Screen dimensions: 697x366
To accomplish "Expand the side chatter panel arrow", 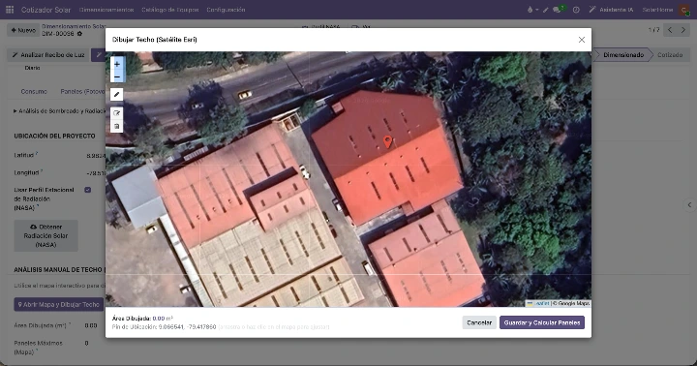I will [x=689, y=205].
